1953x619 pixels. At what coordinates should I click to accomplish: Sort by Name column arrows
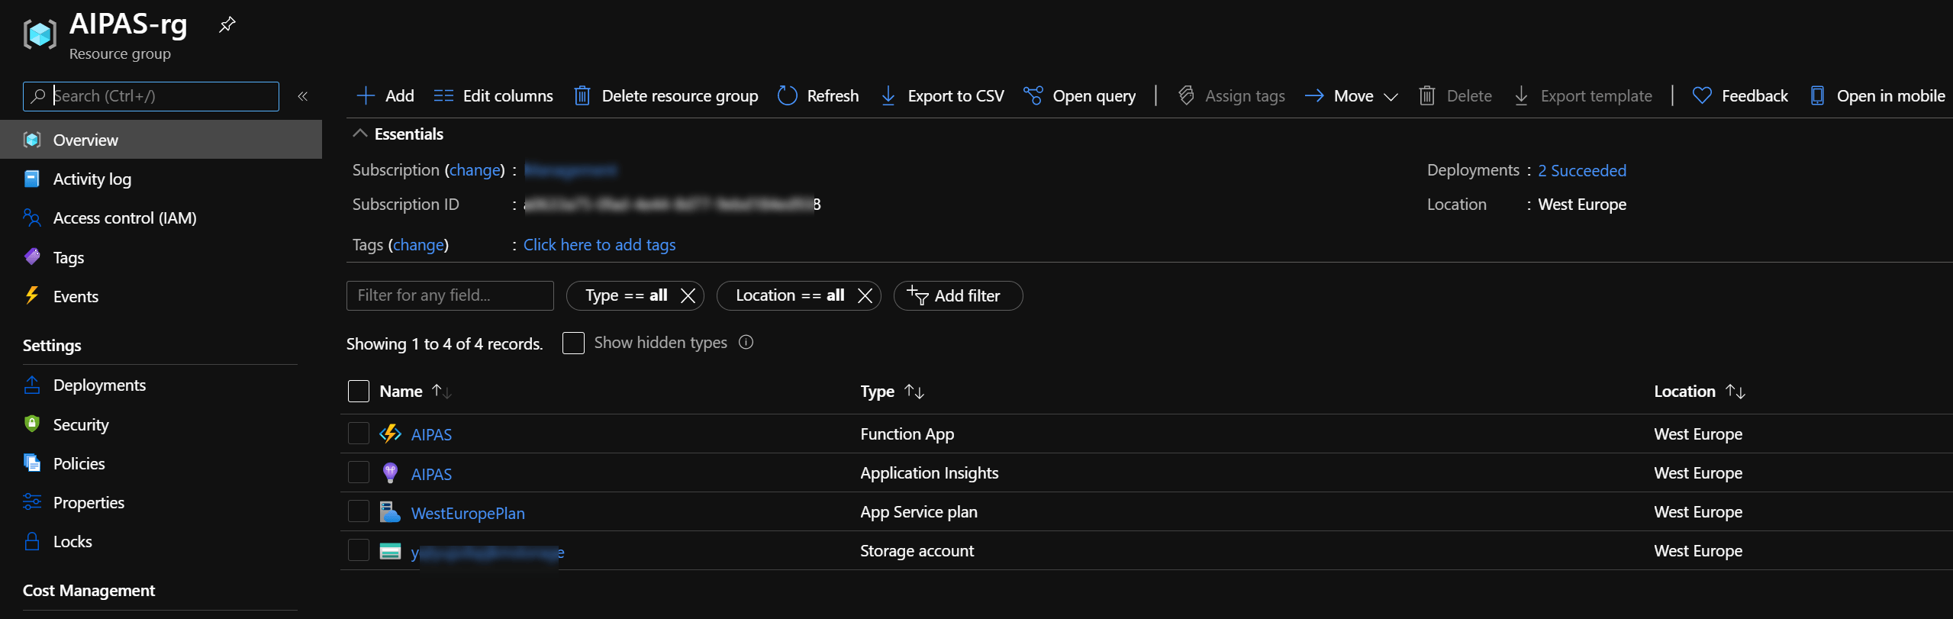[441, 392]
